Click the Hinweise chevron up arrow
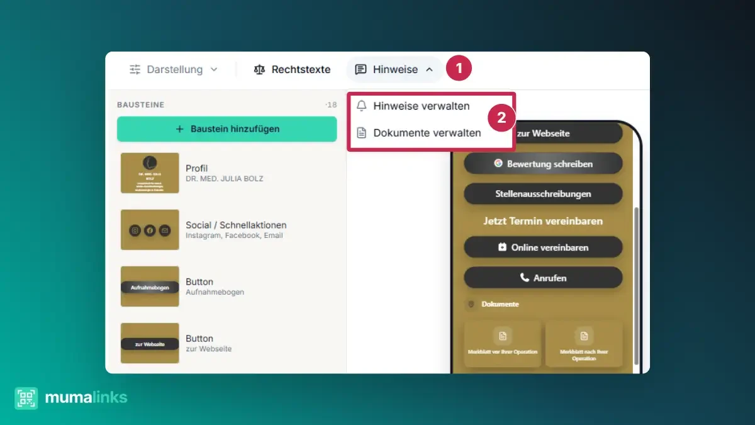 (x=429, y=69)
